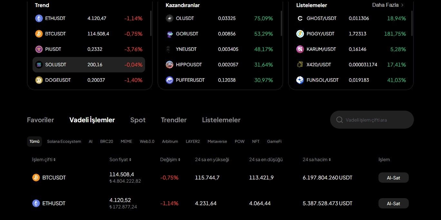Viewport: 441px width, 220px height.
Task: Open the Favoriler tab
Action: (41, 120)
